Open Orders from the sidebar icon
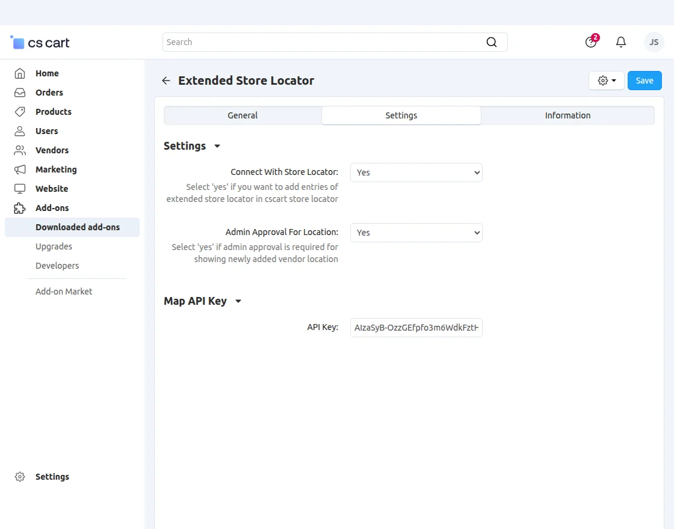The image size is (674, 529). tap(20, 92)
